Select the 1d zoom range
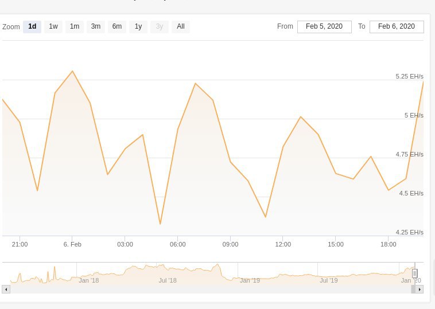The height and width of the screenshot is (309, 435). click(32, 26)
